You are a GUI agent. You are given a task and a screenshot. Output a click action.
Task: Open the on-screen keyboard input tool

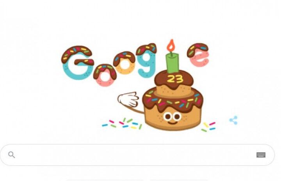(x=261, y=155)
